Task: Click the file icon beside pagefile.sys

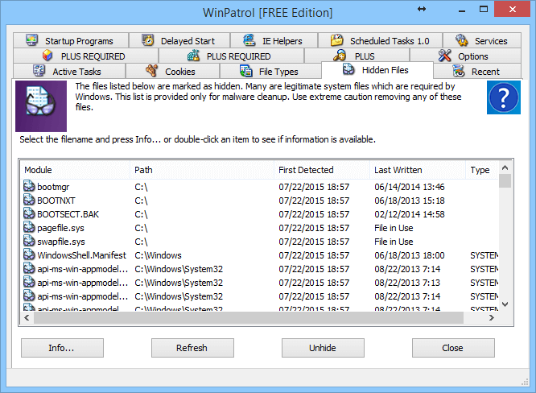Action: tap(29, 227)
